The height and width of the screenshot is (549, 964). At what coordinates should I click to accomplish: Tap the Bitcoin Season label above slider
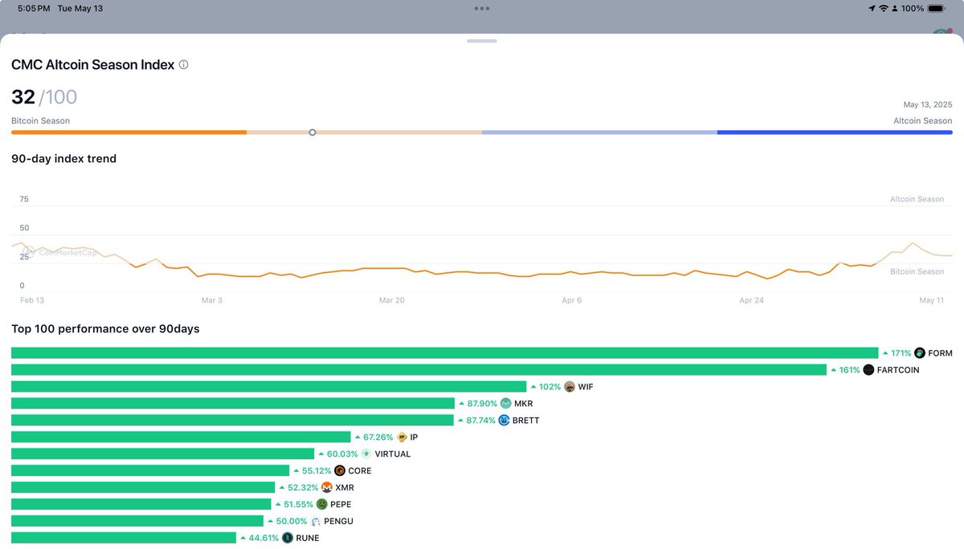pyautogui.click(x=40, y=121)
